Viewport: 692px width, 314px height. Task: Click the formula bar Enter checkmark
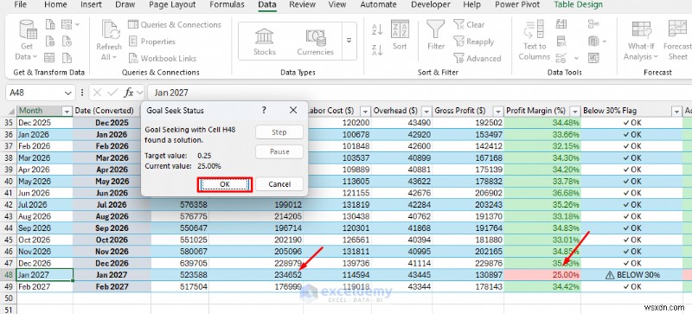tap(113, 93)
